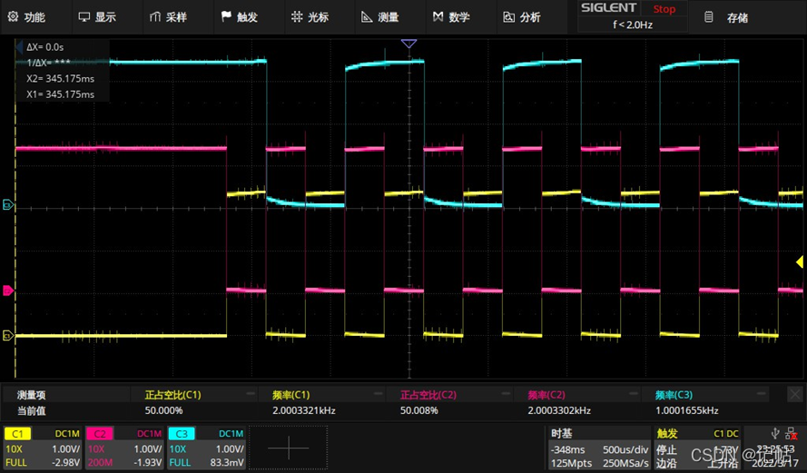Select the 正占空比(C2) measurement header
807x473 pixels.
(x=428, y=395)
